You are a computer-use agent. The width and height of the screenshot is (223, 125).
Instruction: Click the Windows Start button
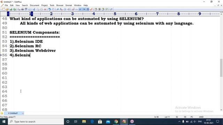[x=4, y=122]
